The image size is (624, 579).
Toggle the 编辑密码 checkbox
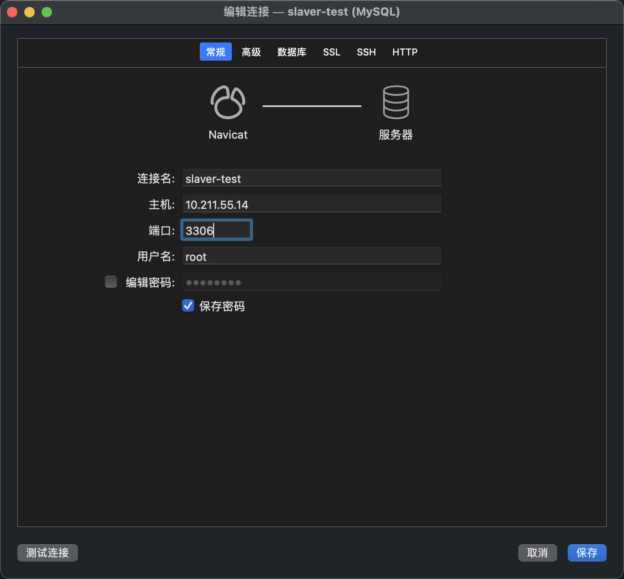tap(111, 282)
